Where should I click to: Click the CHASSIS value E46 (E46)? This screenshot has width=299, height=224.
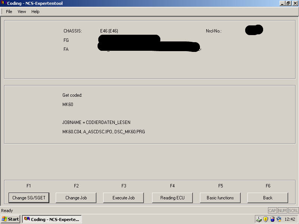[x=109, y=31]
